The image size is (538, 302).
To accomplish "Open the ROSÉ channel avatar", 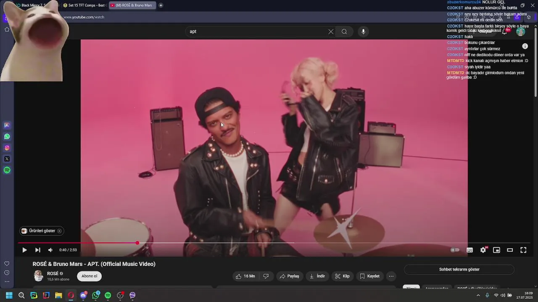I will pos(38,276).
